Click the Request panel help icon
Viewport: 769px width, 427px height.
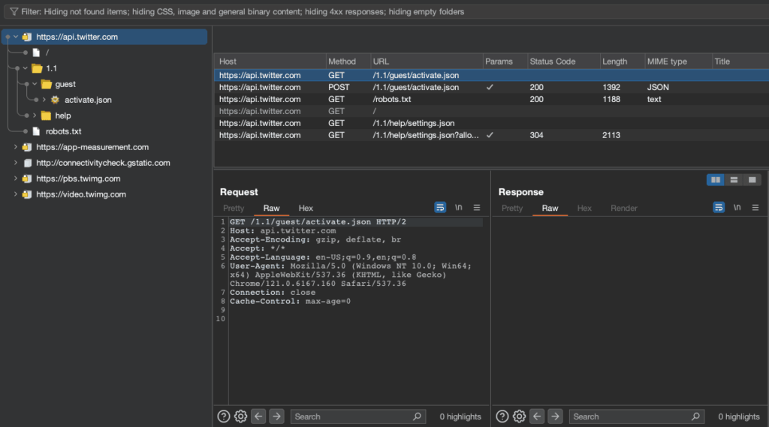coord(224,416)
